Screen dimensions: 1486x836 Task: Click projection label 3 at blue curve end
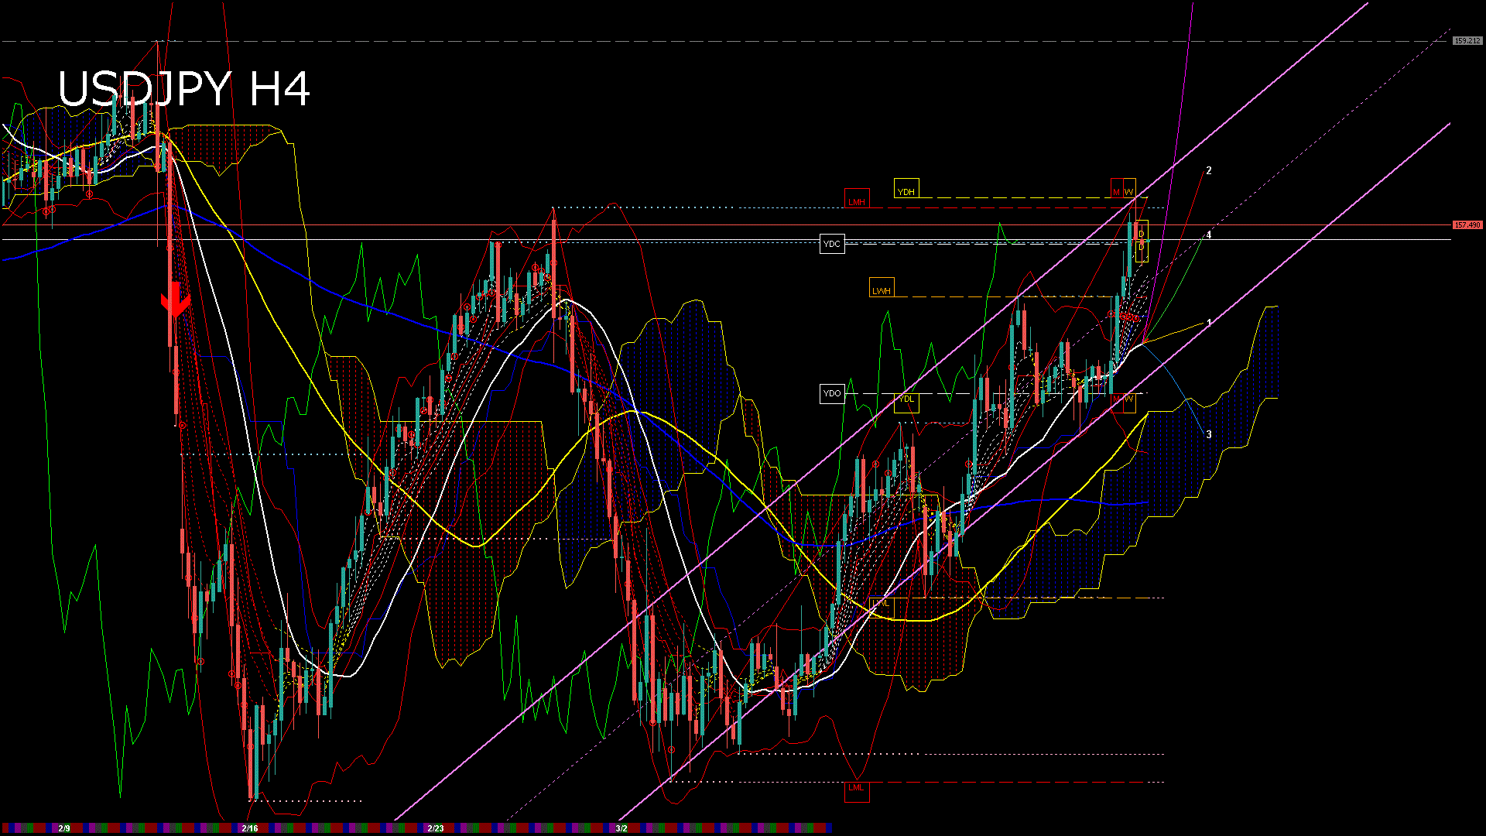tap(1209, 435)
